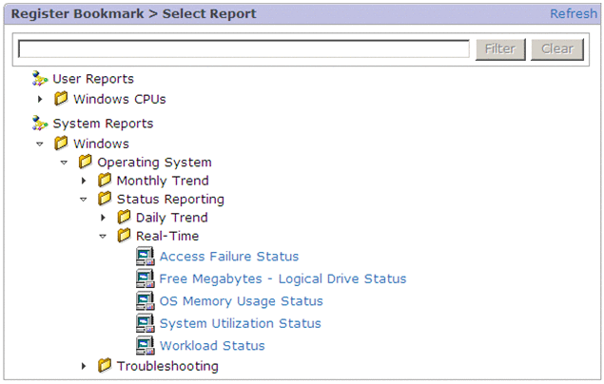This screenshot has height=384, width=604.
Task: Collapse the Real-Time folder
Action: pos(103,237)
